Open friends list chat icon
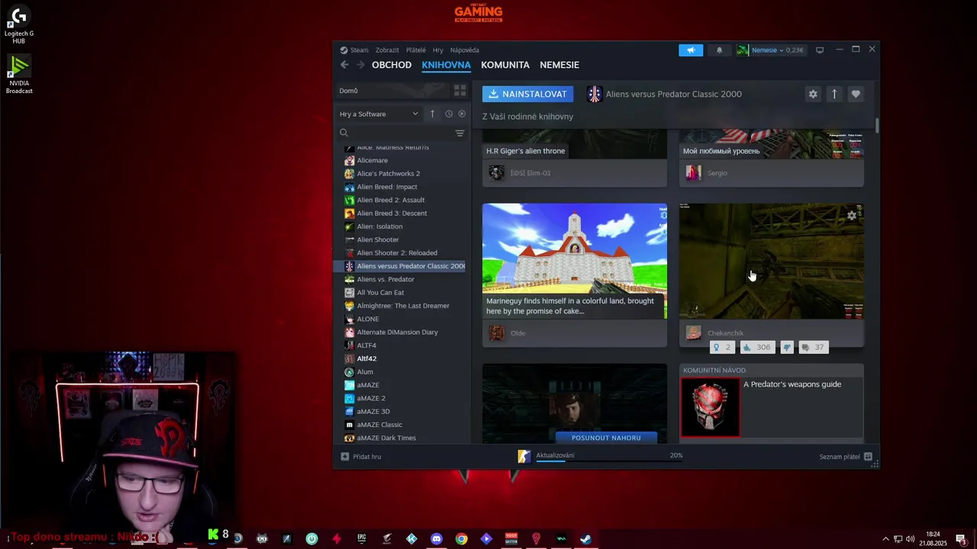The height and width of the screenshot is (549, 977). click(x=868, y=456)
